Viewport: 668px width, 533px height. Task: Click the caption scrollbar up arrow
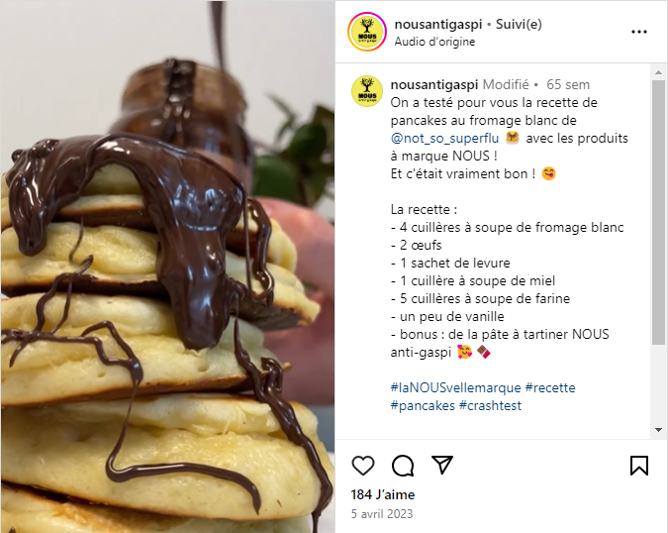(x=658, y=72)
